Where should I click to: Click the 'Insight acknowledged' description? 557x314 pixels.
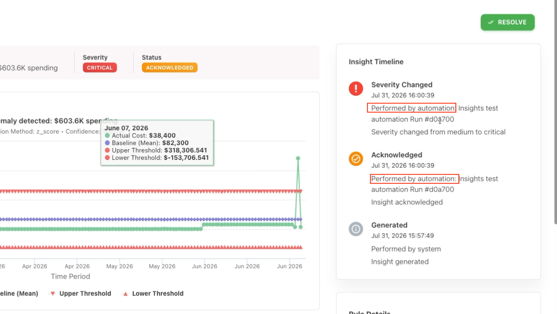(407, 202)
